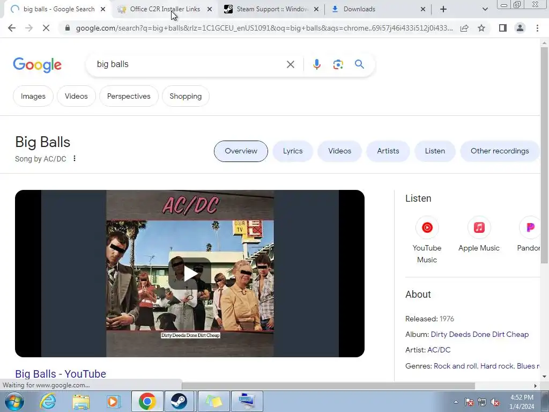This screenshot has width=549, height=412.
Task: Go back with the browser back arrow
Action: coord(12,28)
